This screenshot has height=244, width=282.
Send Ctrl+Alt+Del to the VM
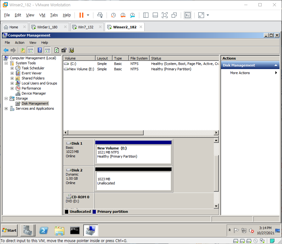click(100, 15)
